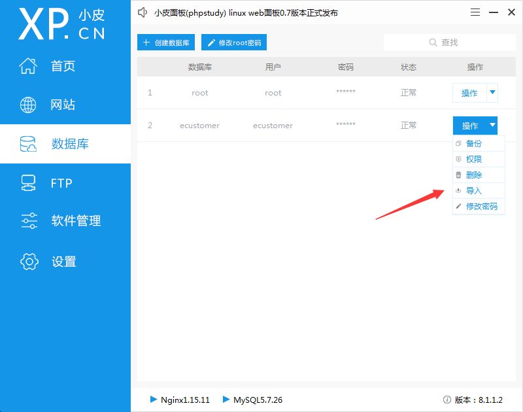Click the import download icon in menu
The width and height of the screenshot is (523, 412).
click(458, 190)
